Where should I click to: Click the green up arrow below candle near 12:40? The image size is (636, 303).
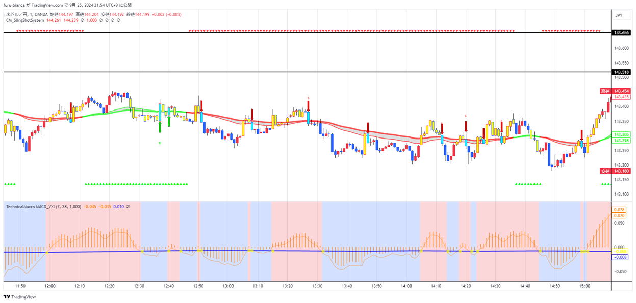point(160,125)
